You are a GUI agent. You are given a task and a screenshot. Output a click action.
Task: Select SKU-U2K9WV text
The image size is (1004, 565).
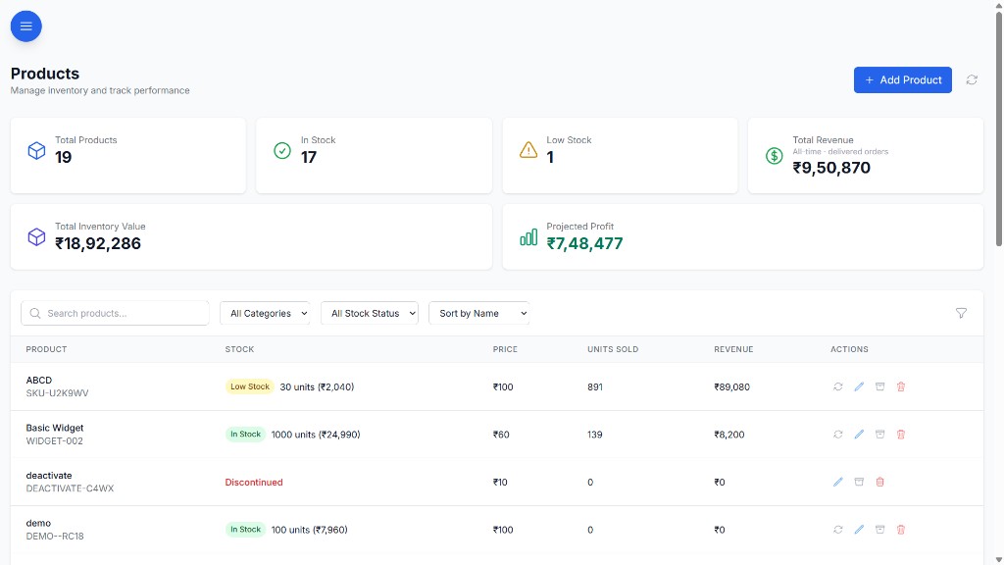click(57, 393)
